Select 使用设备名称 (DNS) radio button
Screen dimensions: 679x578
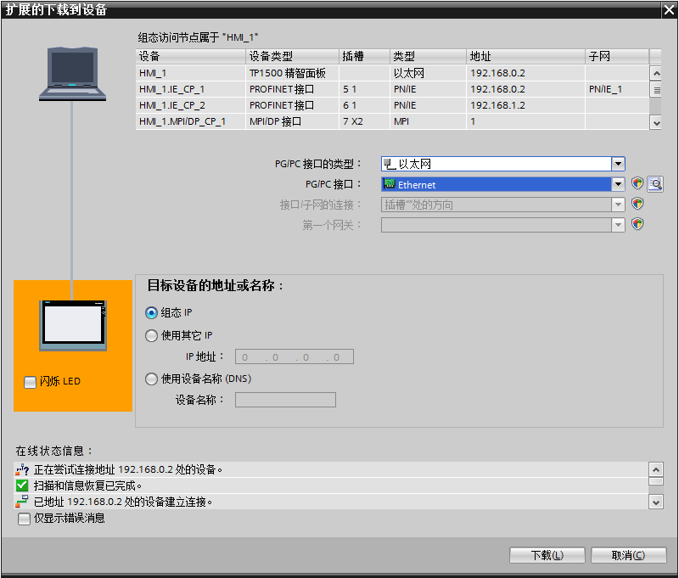click(x=151, y=379)
